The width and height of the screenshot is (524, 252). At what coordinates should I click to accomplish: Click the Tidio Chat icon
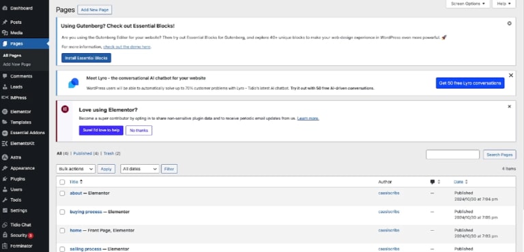pos(5,225)
